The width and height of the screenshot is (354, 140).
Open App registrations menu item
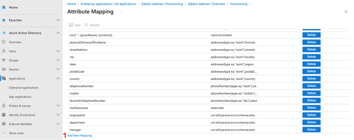tap(20, 97)
